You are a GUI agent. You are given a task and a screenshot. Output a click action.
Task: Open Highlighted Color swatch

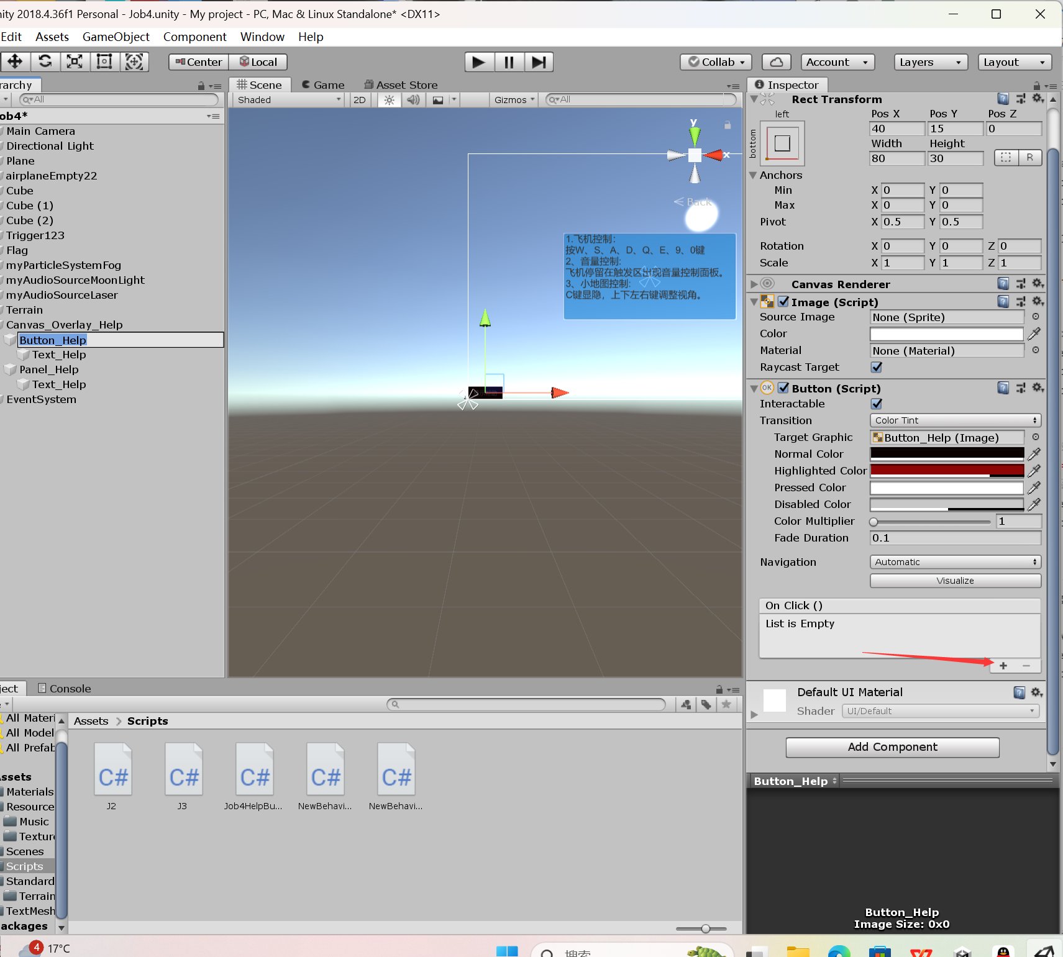(x=947, y=471)
